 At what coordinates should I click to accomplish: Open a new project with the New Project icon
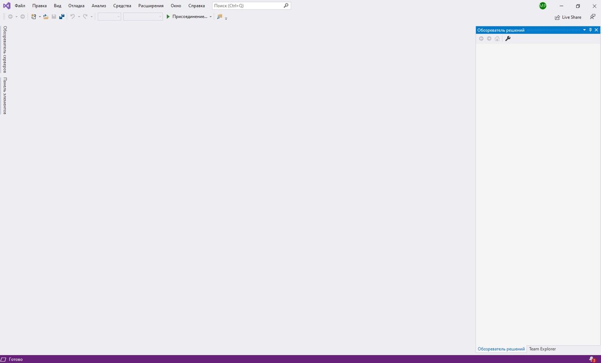click(x=33, y=17)
